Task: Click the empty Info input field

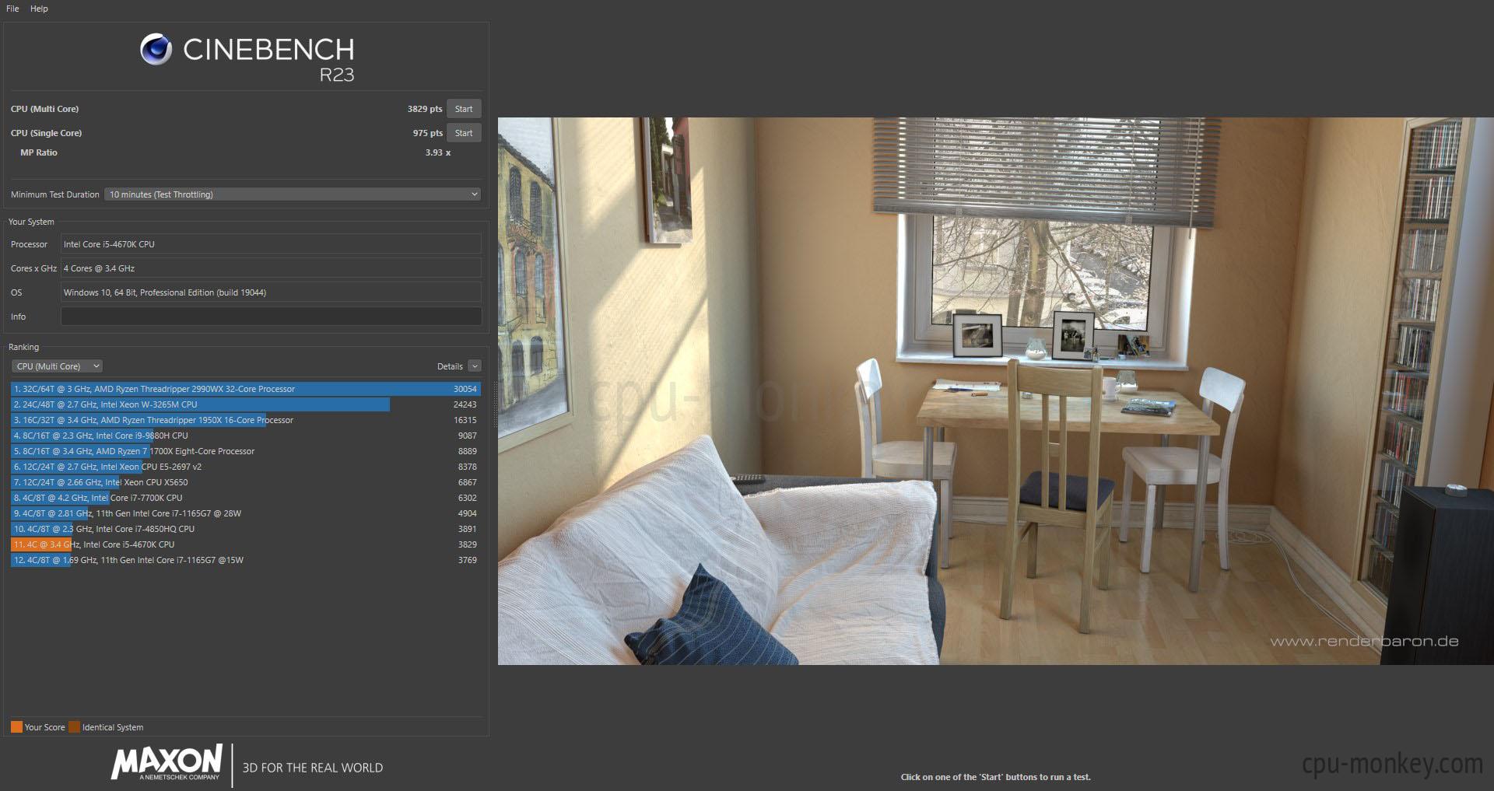Action: [x=271, y=317]
